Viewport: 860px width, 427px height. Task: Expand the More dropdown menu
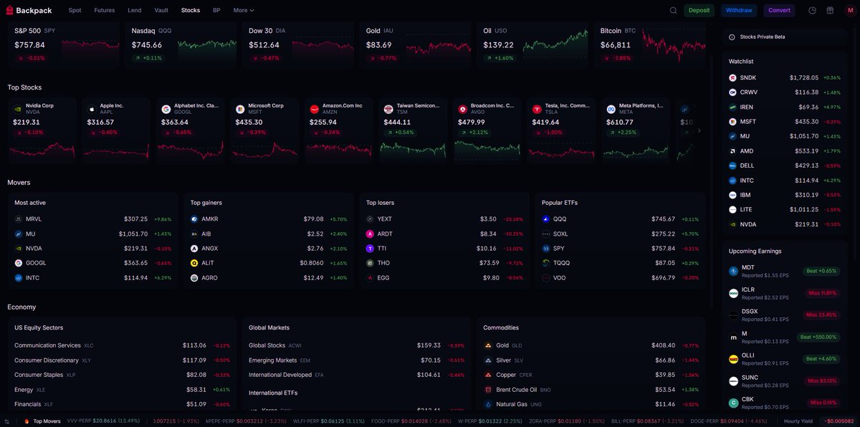click(x=244, y=10)
